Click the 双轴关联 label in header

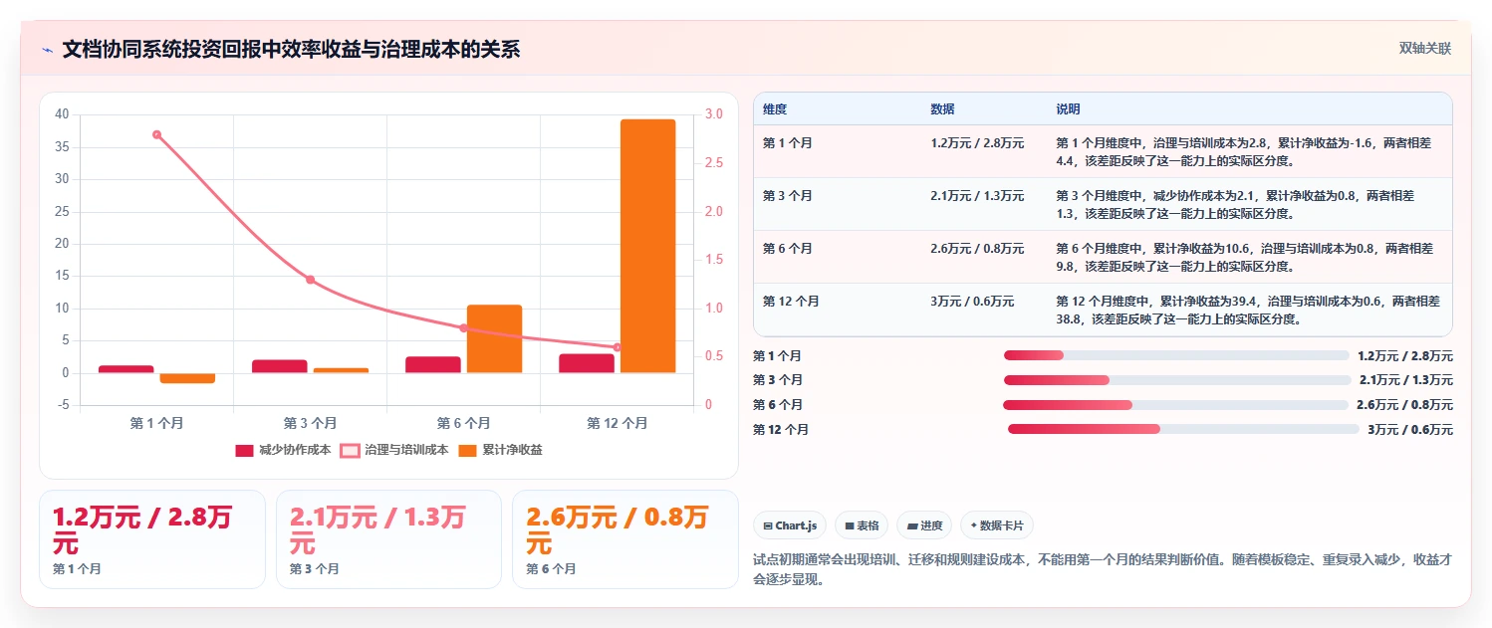click(1425, 49)
